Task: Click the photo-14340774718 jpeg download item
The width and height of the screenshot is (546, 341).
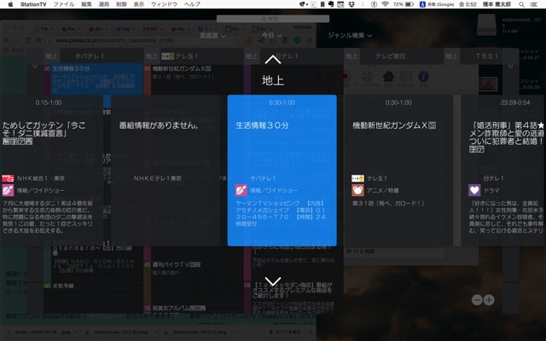Action: point(43,332)
